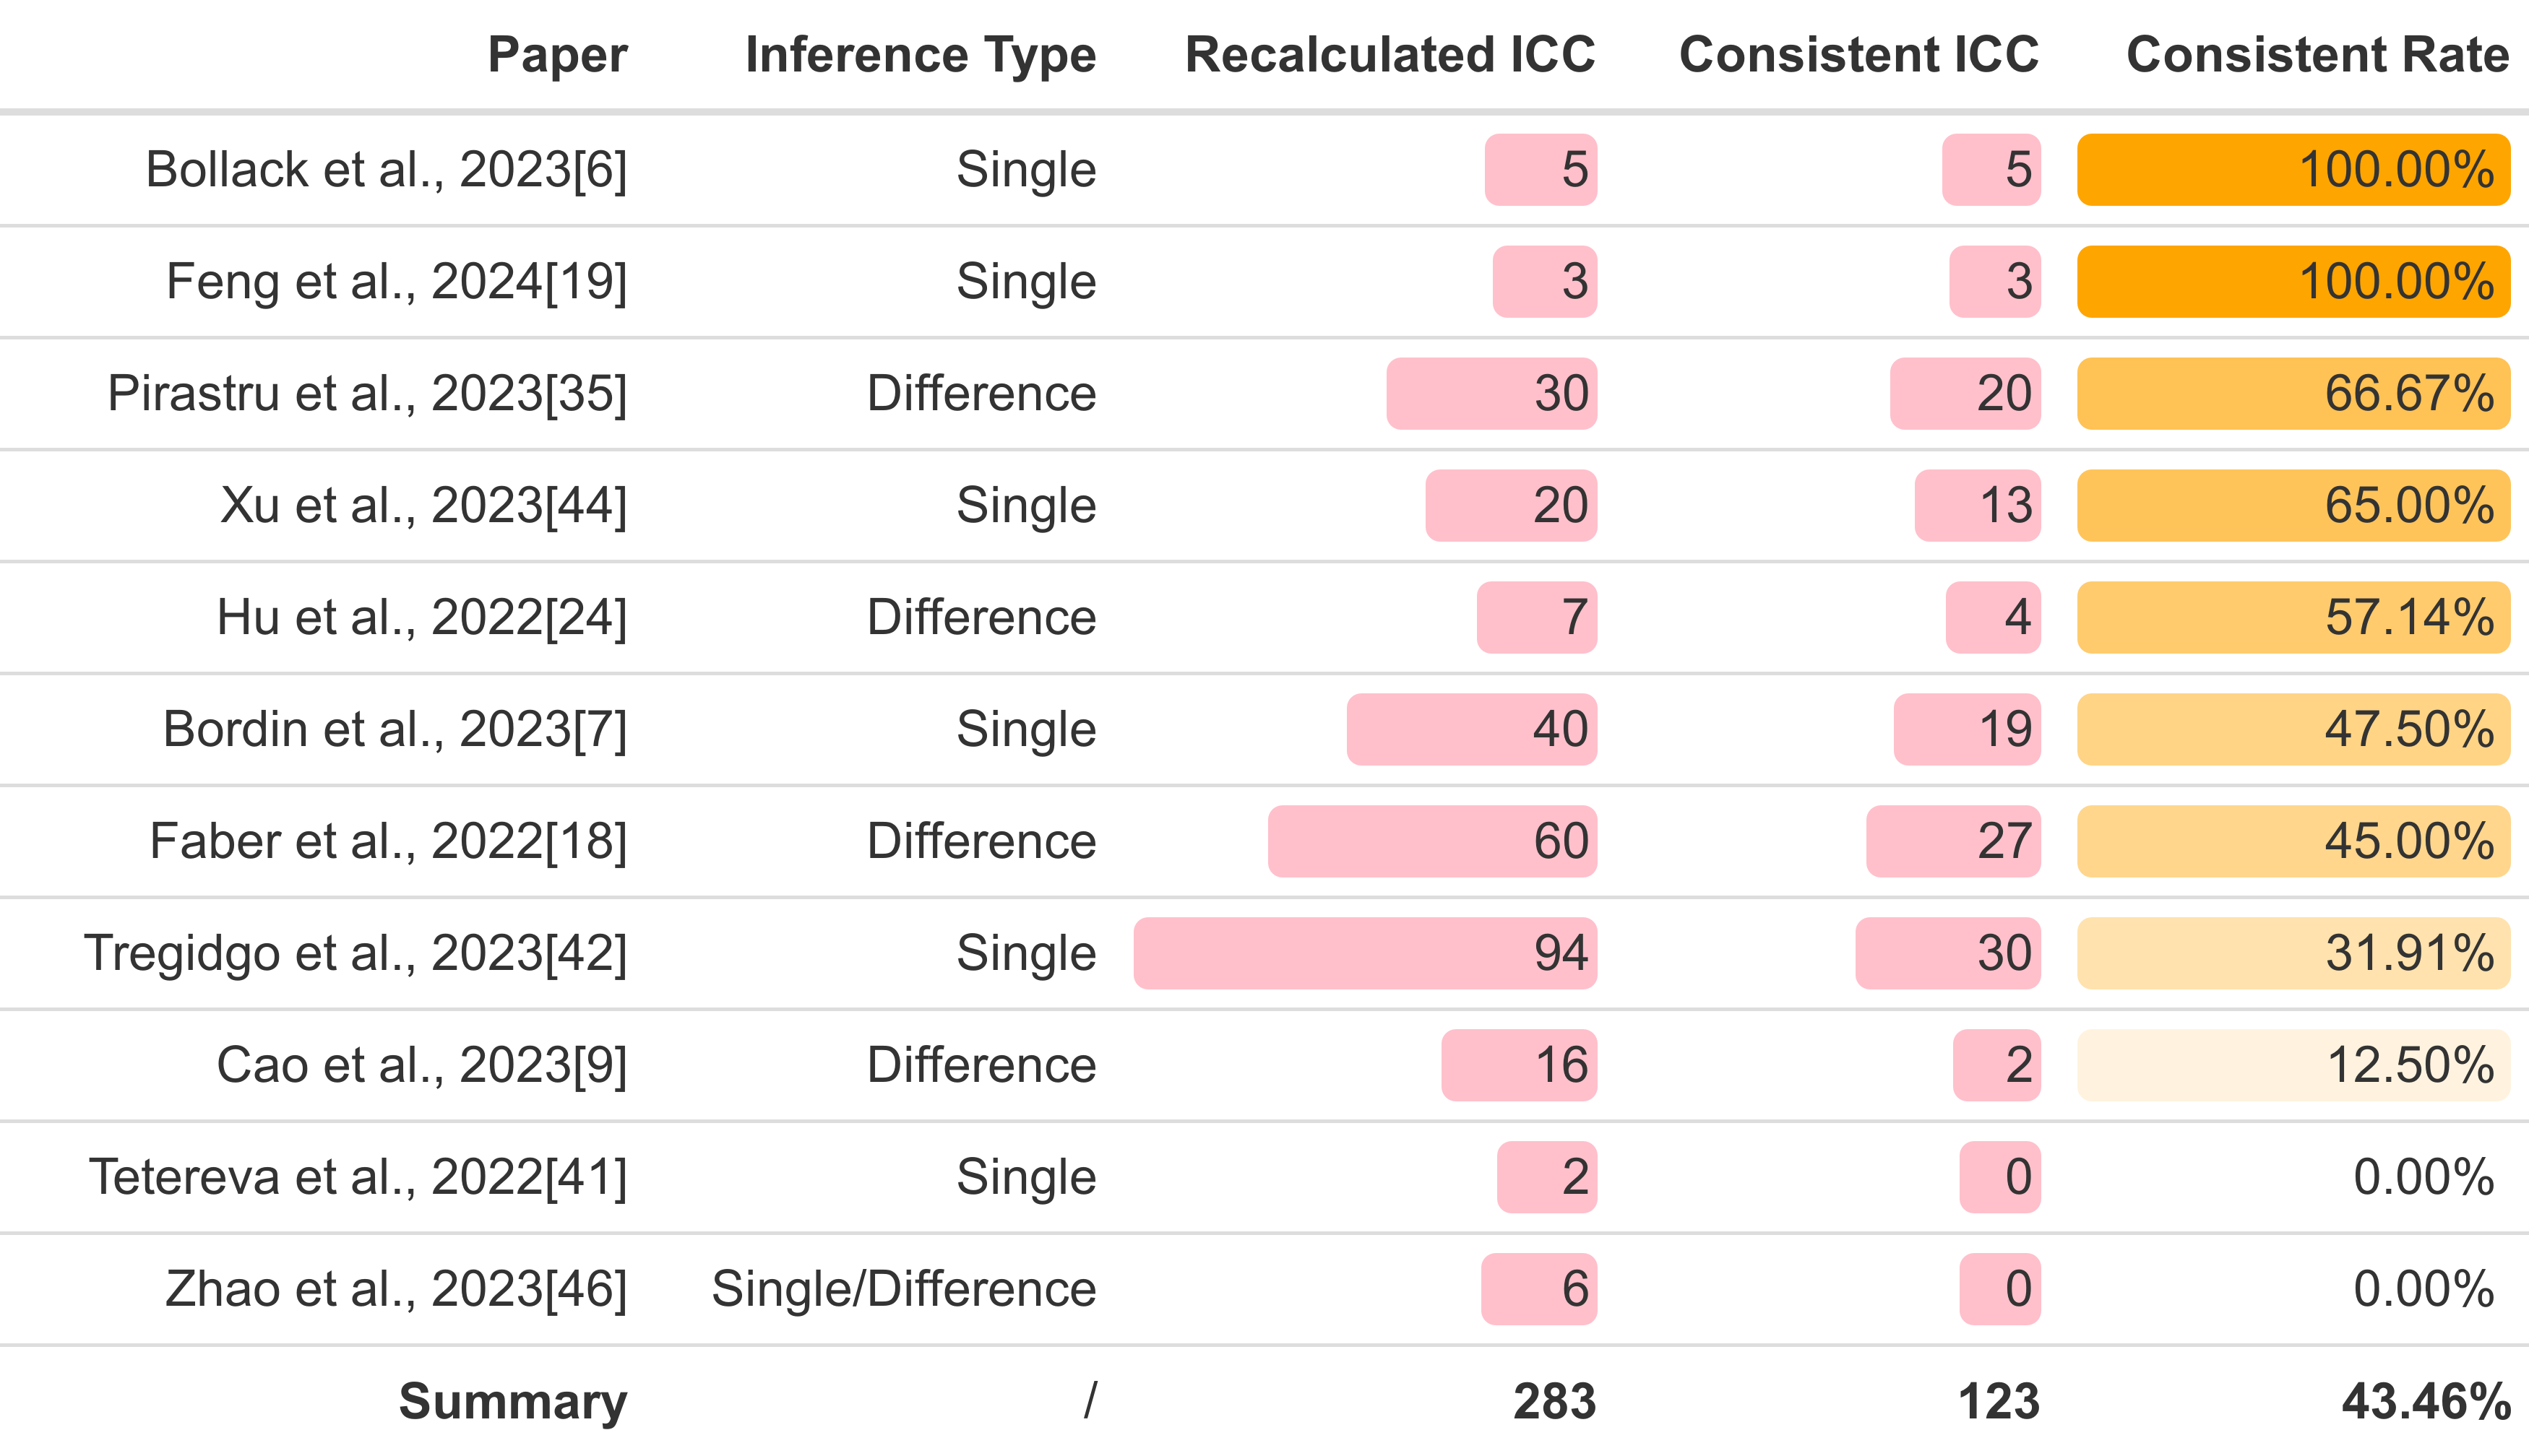Click the 100.00% orange bar in Bollack row
This screenshot has height=1456, width=2529.
click(2293, 170)
